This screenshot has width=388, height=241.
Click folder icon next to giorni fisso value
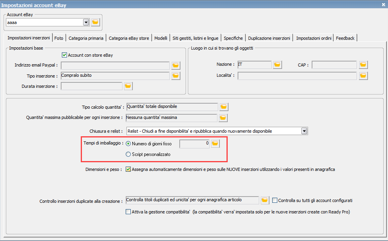click(215, 143)
